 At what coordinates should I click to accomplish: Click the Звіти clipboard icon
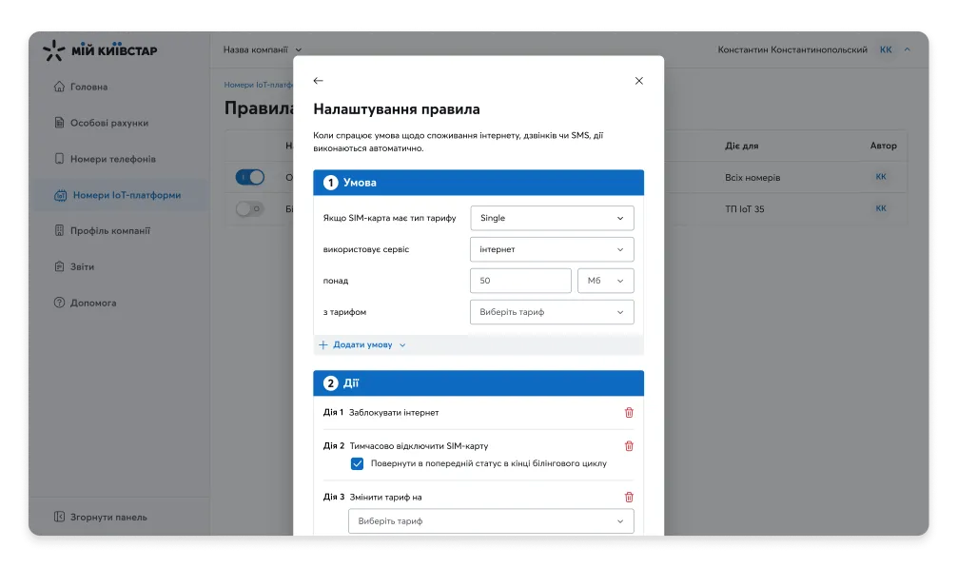tap(59, 266)
